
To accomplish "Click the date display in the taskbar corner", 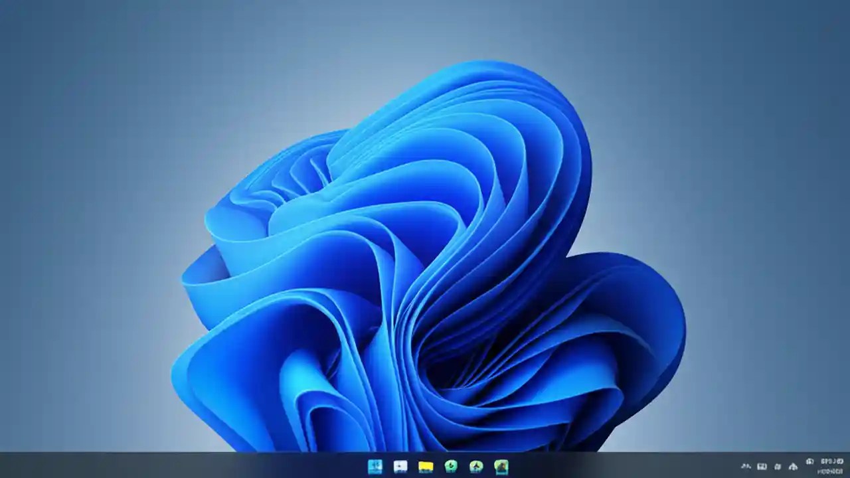I will point(827,471).
